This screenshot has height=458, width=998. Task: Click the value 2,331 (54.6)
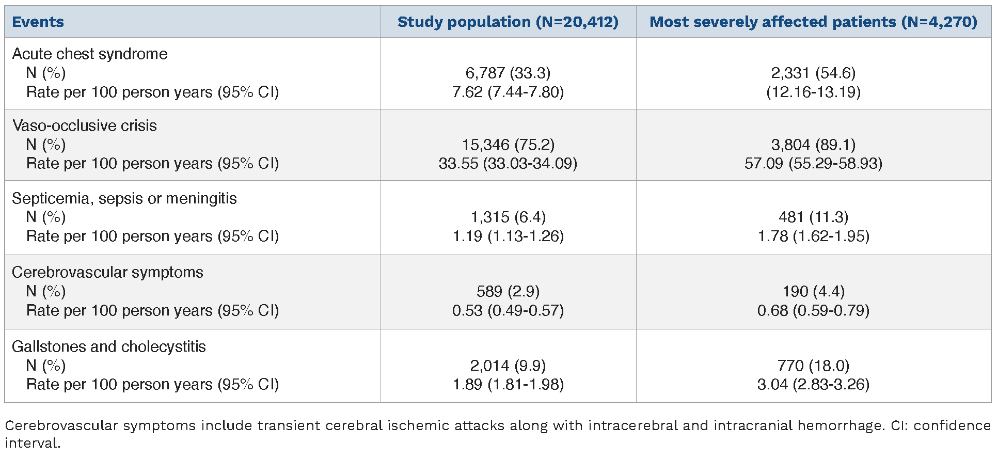point(813,73)
